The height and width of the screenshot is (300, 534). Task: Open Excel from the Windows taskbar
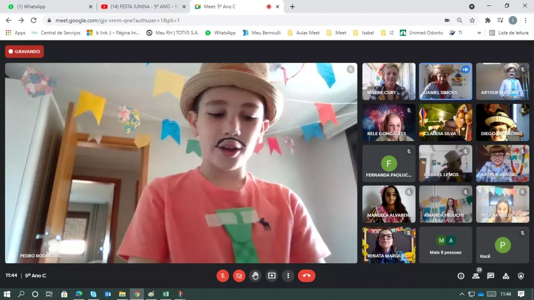tap(166, 294)
